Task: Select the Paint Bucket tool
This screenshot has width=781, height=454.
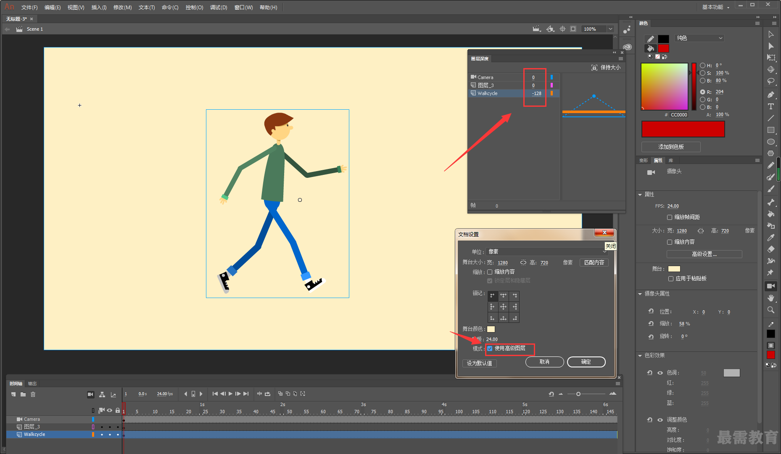Action: click(771, 214)
